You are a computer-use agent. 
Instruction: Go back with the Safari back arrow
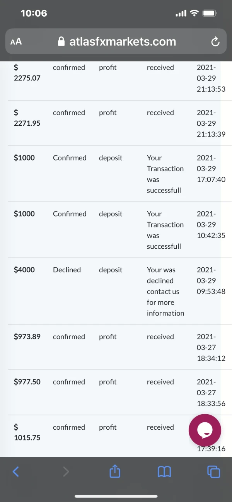pos(16,471)
